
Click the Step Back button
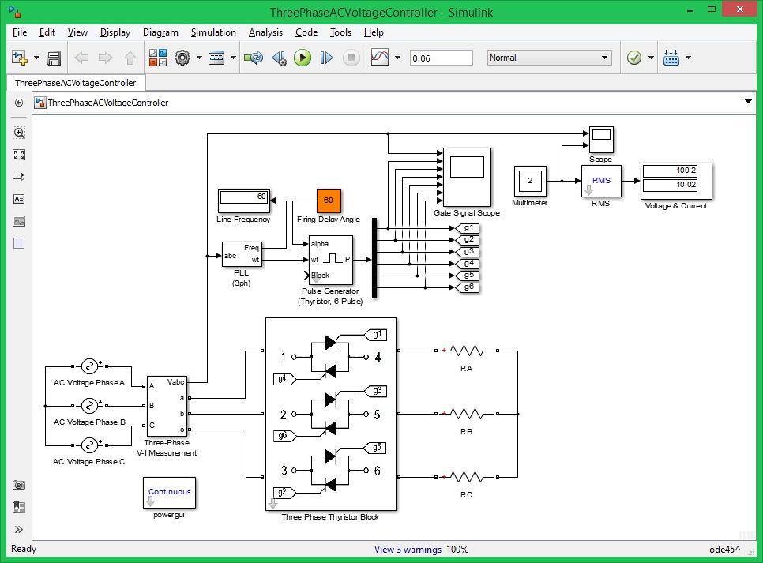pos(280,58)
